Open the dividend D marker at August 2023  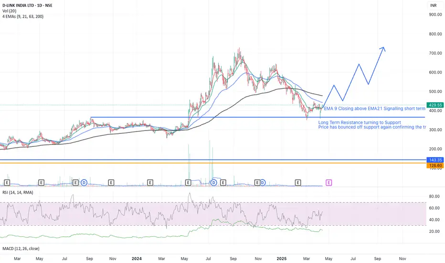click(84, 183)
